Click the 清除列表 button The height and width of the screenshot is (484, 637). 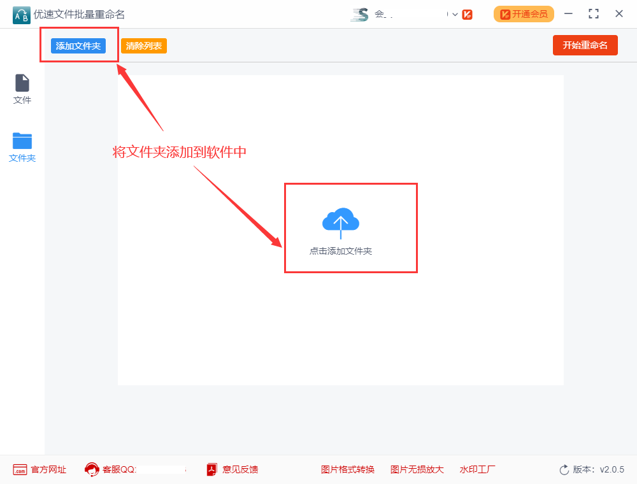coord(143,46)
